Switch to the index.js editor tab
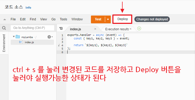This screenshot has height=100, width=195. (75, 29)
